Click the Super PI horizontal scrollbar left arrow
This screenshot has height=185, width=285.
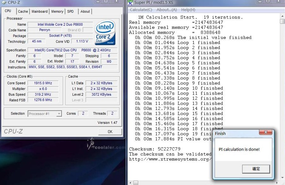click(x=130, y=183)
